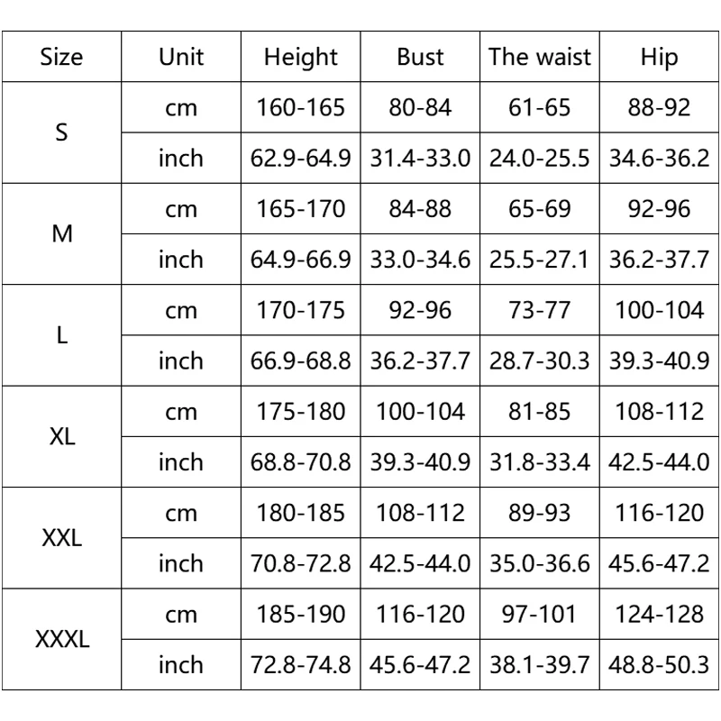Select the Height column header
The height and width of the screenshot is (721, 721).
coord(300,57)
